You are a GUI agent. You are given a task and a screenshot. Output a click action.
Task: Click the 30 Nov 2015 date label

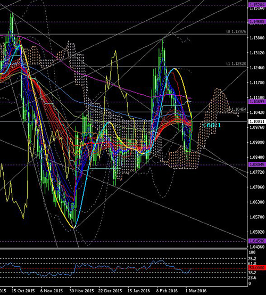(82, 291)
